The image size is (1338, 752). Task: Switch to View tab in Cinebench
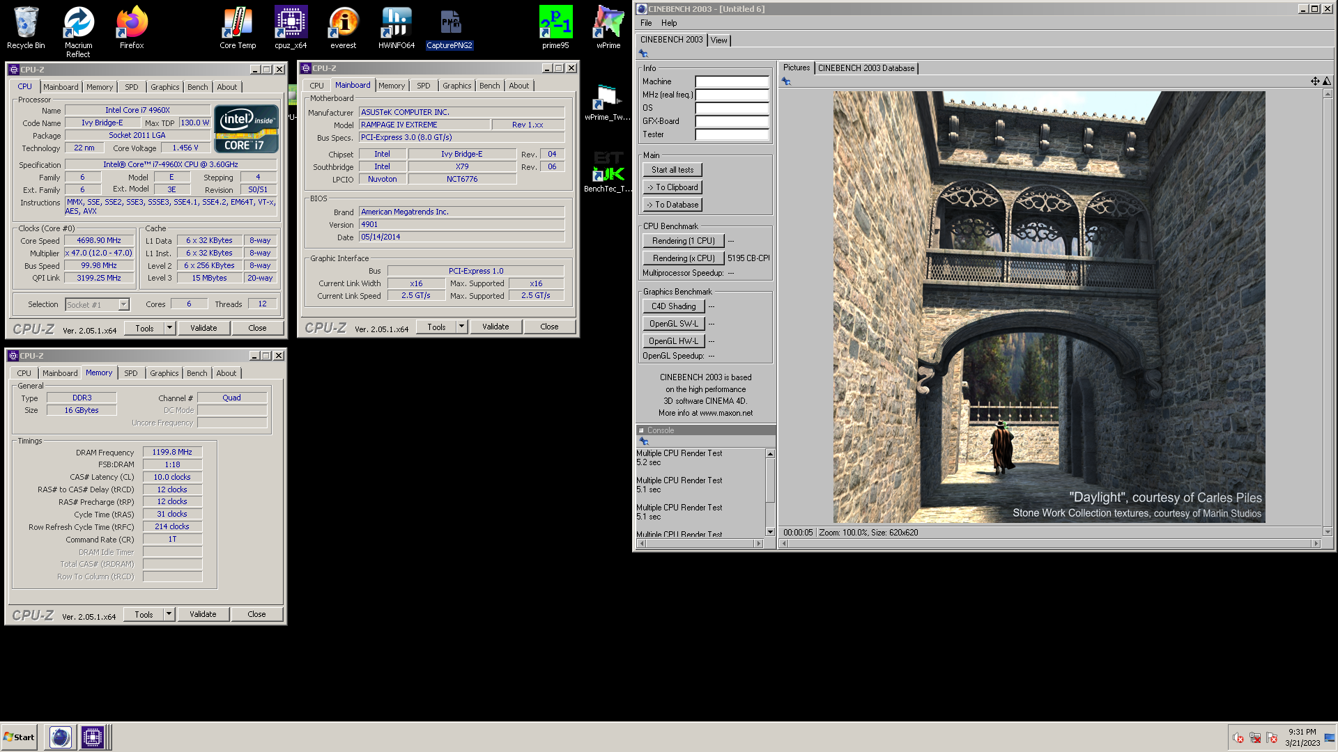tap(719, 40)
